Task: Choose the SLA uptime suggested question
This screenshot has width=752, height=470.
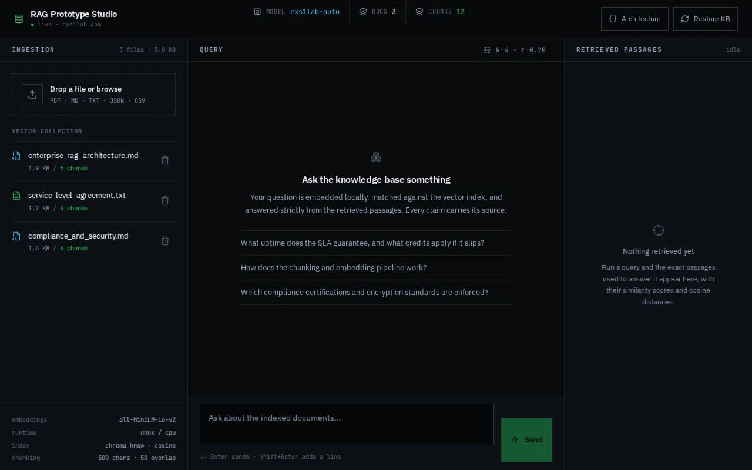Action: click(376, 243)
